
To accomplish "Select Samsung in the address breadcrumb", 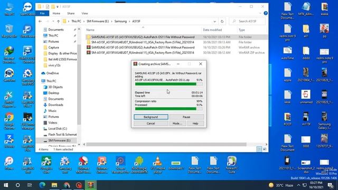I will [120, 21].
